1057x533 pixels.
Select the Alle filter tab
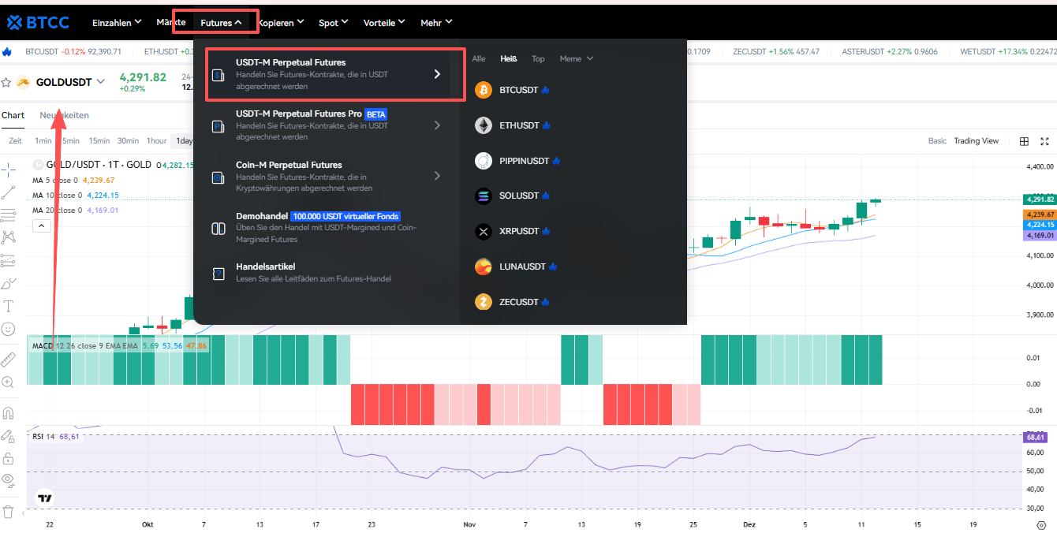click(x=479, y=59)
